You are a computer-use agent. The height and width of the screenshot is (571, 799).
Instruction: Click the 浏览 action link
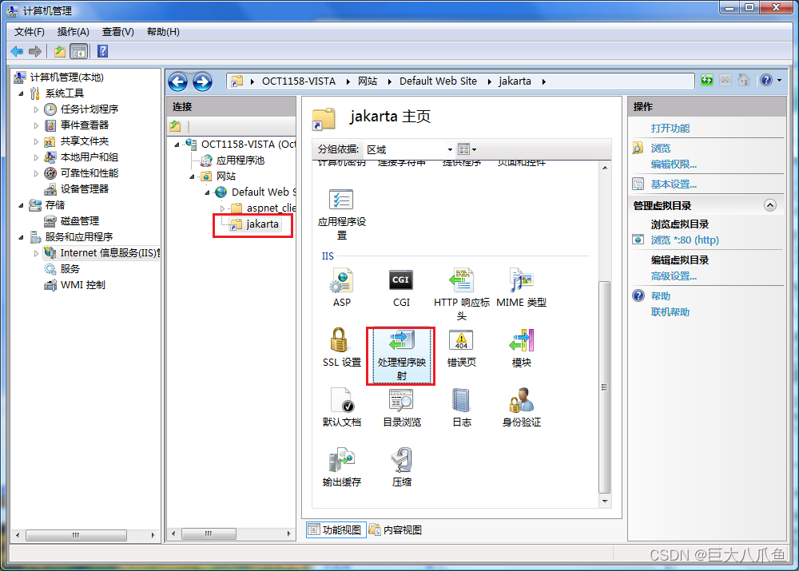tap(661, 149)
